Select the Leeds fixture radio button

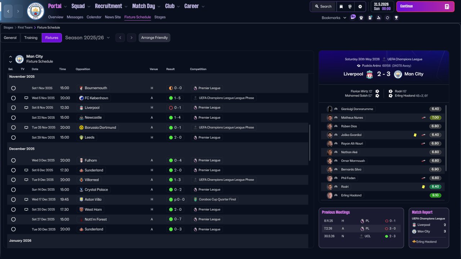click(x=13, y=137)
